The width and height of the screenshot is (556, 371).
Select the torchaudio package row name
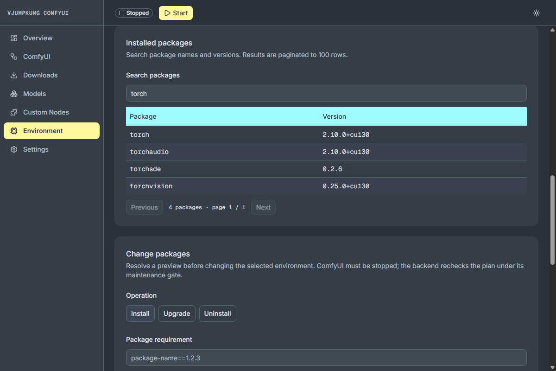coord(149,152)
